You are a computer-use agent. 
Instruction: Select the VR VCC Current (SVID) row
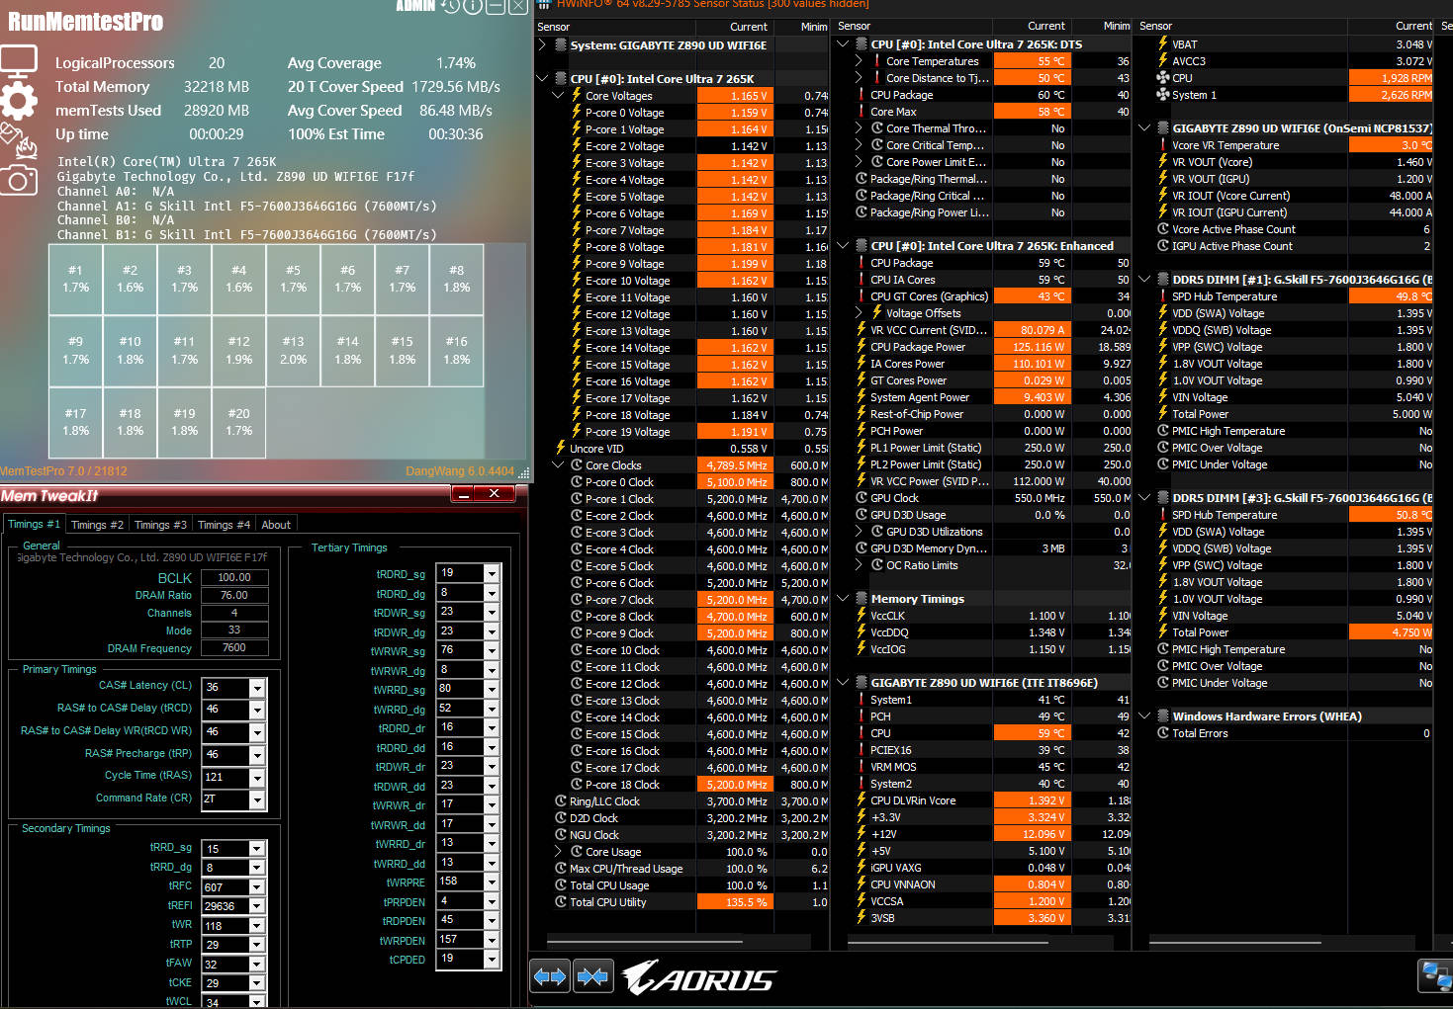982,330
